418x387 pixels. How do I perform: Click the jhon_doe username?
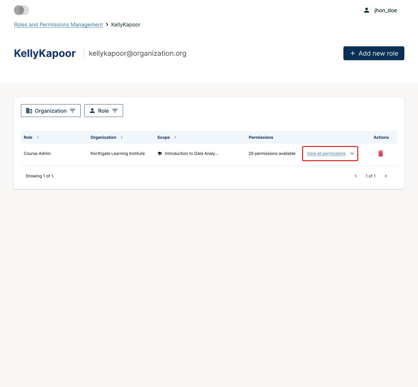[x=385, y=10]
